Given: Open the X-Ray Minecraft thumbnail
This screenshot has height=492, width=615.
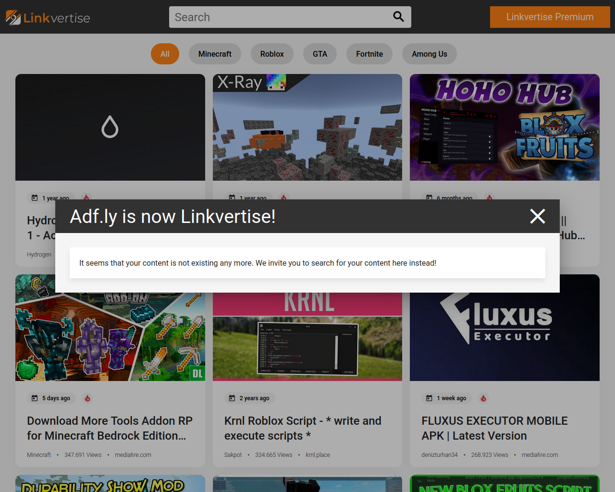Looking at the screenshot, I should coord(307,127).
